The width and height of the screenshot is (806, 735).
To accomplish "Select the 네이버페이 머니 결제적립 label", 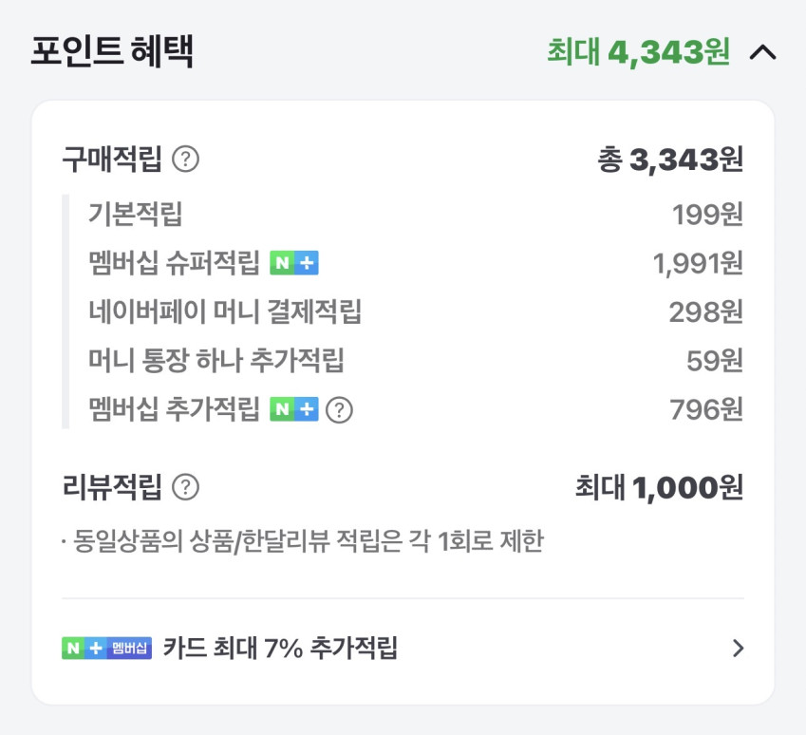I will pos(225,311).
